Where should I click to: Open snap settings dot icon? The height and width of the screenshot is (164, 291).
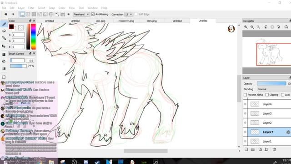69,14
